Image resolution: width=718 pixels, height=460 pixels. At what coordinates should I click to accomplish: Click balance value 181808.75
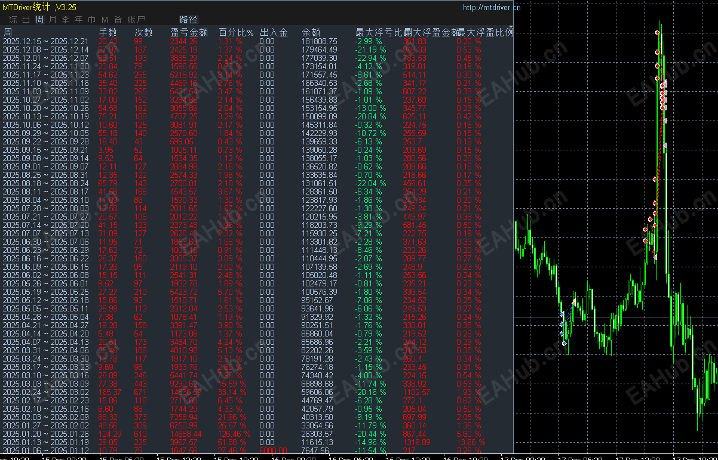click(320, 42)
